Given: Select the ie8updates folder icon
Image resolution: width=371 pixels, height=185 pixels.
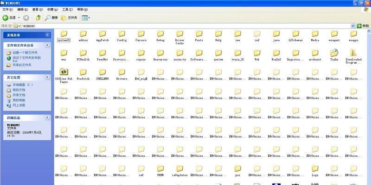Looking at the screenshot, I should click(180, 168).
